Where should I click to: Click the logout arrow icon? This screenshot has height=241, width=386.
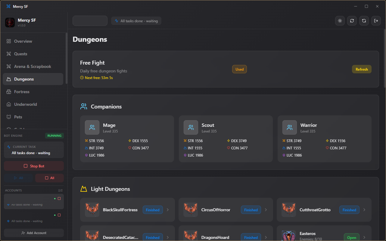click(x=376, y=21)
